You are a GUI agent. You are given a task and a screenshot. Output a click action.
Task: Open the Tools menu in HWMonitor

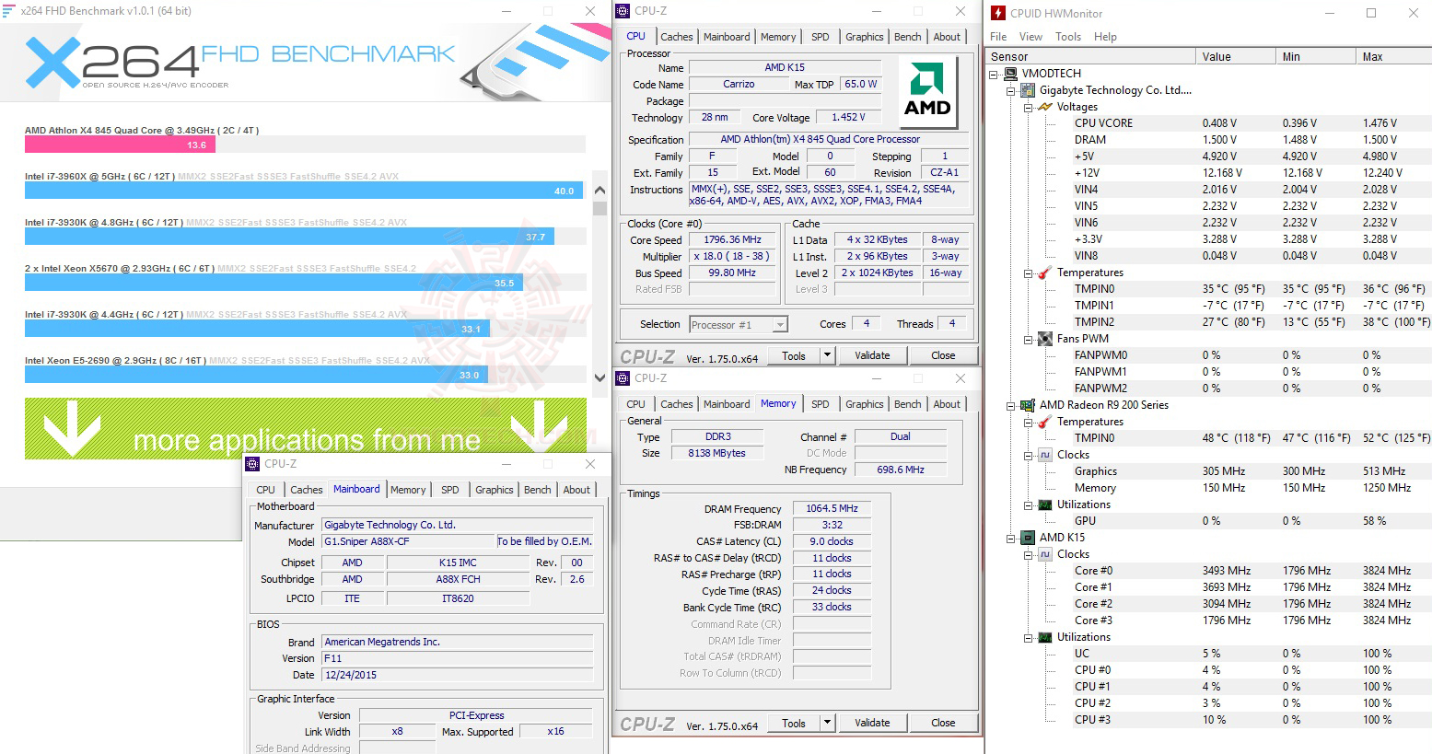tap(1068, 37)
